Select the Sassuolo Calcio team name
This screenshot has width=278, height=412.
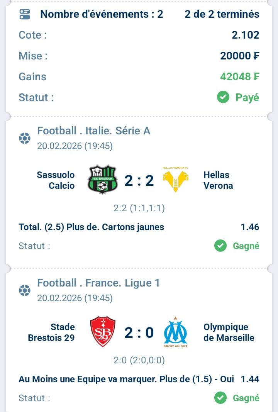[56, 180]
